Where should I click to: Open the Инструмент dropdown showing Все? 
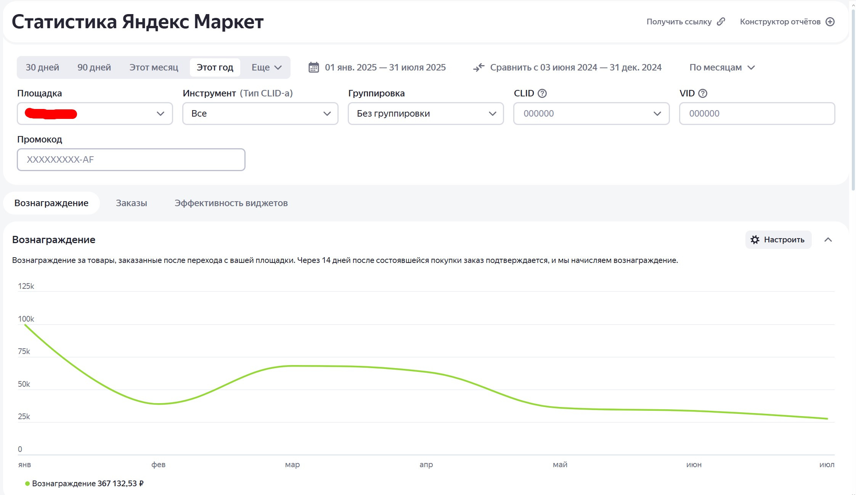[x=260, y=114]
